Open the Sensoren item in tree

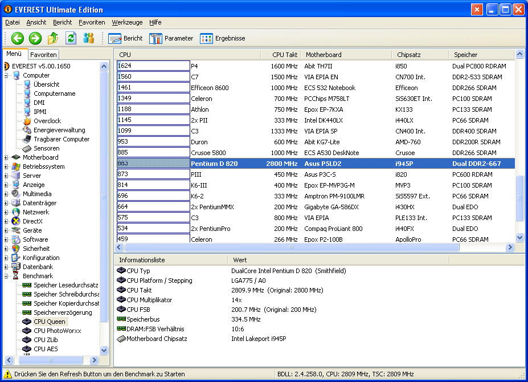(x=46, y=148)
